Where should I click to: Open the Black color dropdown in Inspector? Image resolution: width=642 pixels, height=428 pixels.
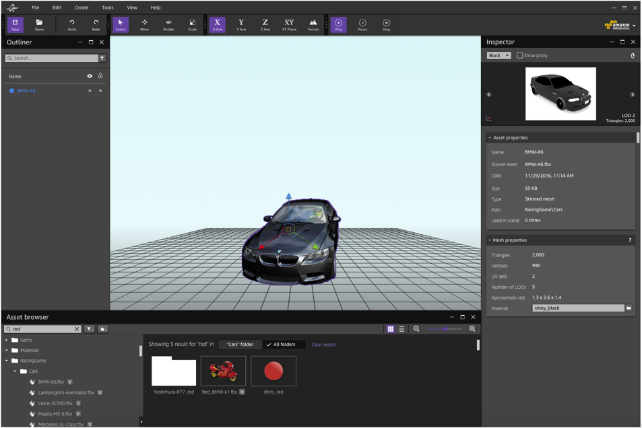(499, 55)
